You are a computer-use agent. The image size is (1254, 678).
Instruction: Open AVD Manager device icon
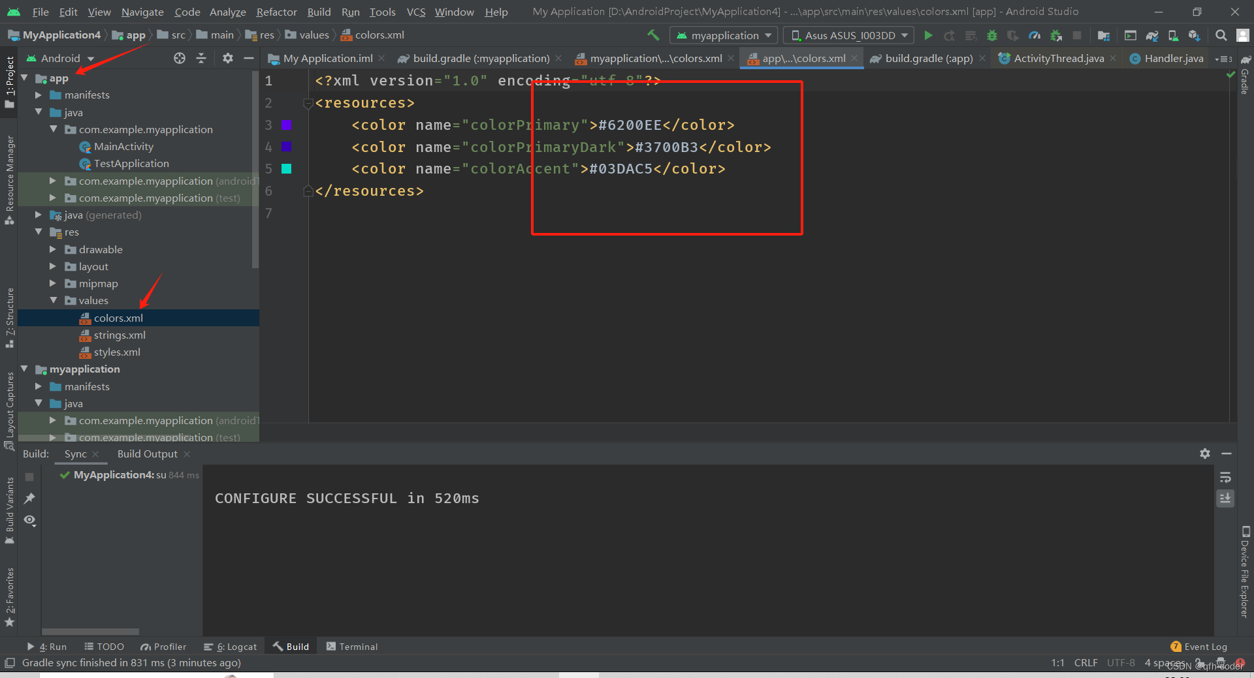pyautogui.click(x=1173, y=35)
